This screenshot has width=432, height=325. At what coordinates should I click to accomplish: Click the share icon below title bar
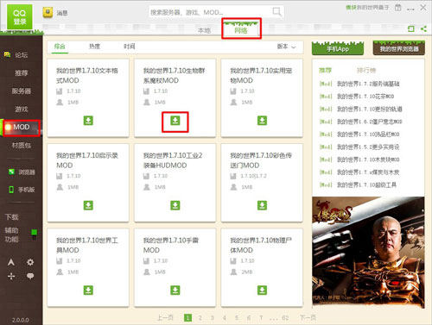[x=423, y=28]
